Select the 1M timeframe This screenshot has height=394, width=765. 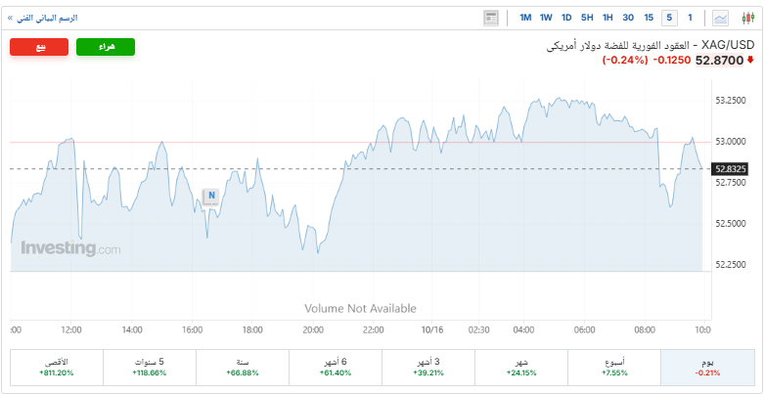click(x=525, y=18)
